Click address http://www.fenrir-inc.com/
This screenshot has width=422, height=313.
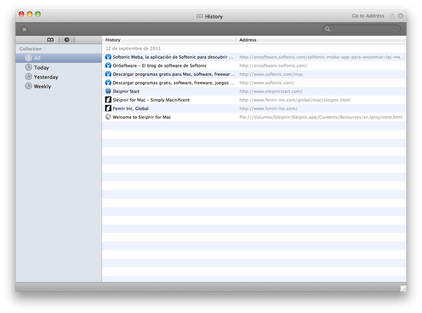tap(268, 108)
